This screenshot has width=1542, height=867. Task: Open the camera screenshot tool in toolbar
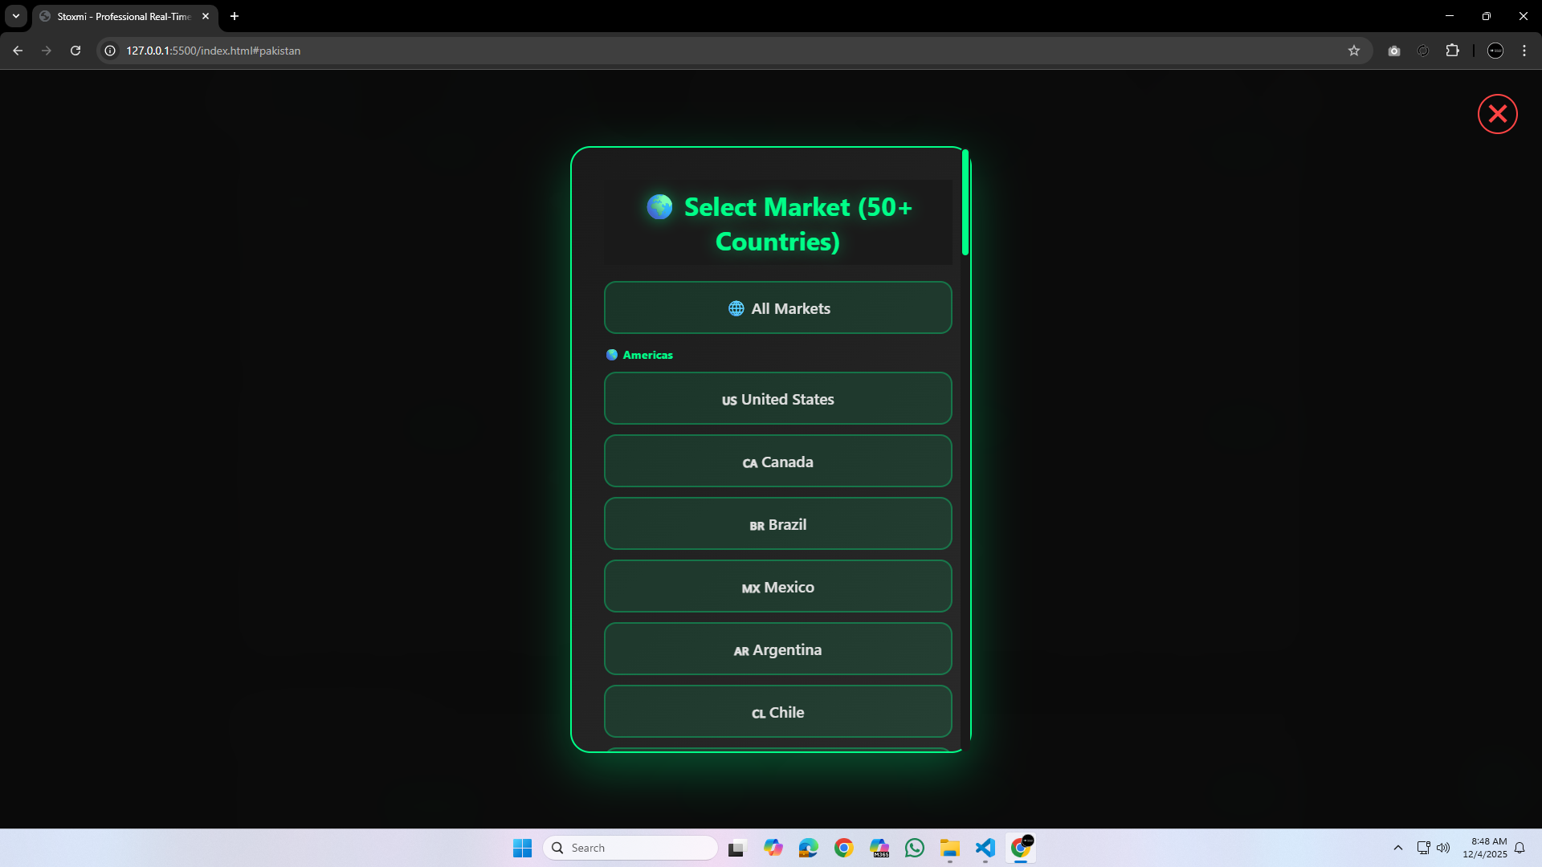tap(1395, 50)
